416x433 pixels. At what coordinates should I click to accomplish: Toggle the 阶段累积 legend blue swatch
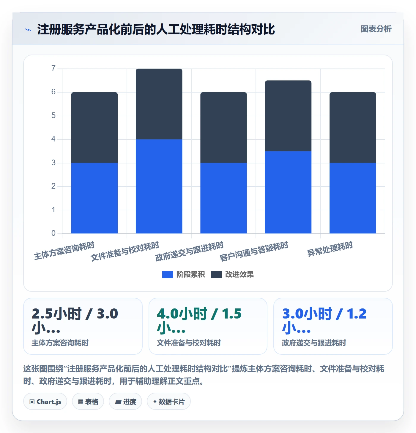pos(167,275)
